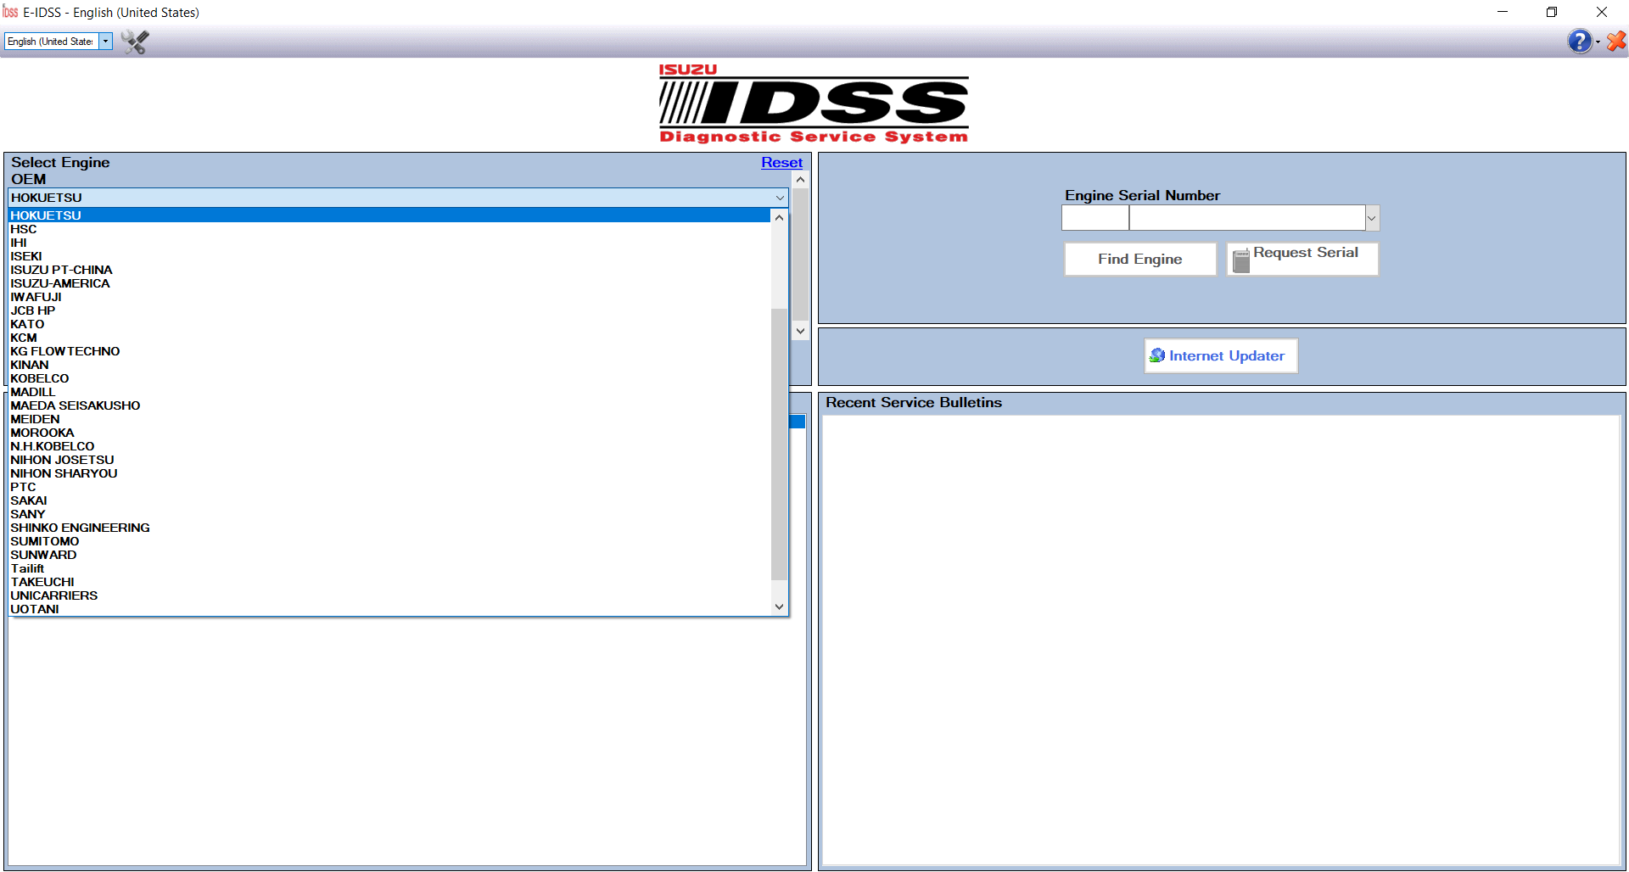Select ISEKI from the OEM list
The image size is (1629, 872).
tap(389, 256)
